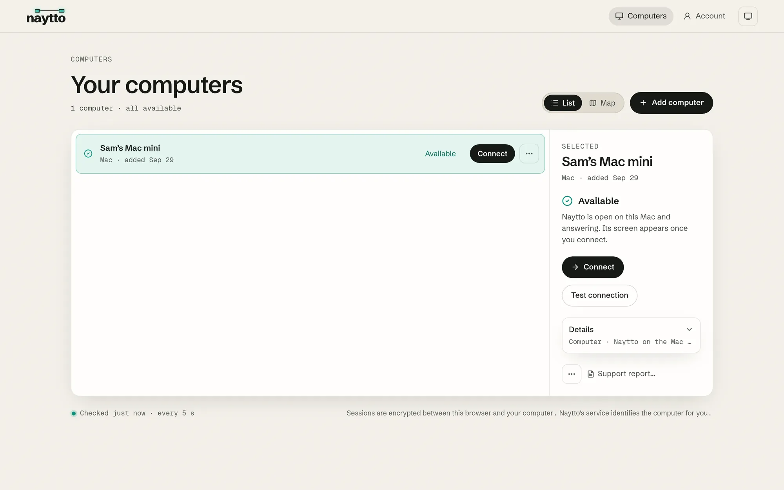Viewport: 784px width, 490px height.
Task: Click the 'Mac · added Sep 29' text in selected panel
Action: [x=600, y=178]
